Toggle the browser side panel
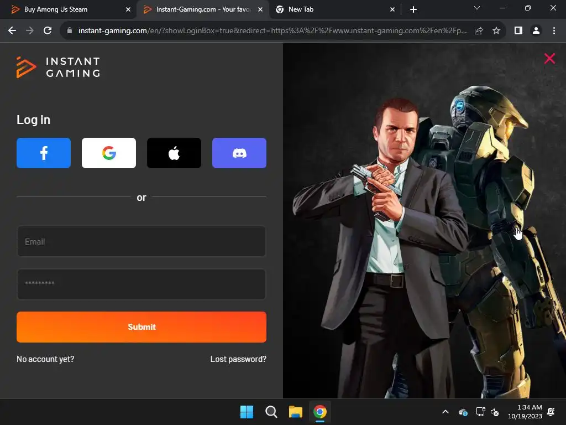Screen dimensions: 566x425 coord(518,31)
